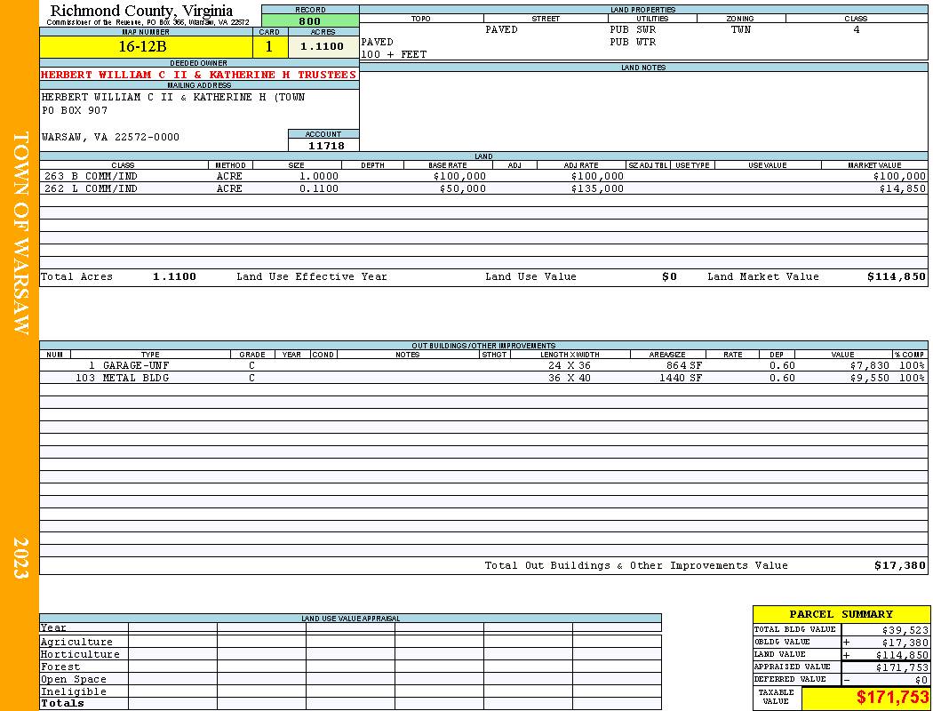Select the WARSAW, VA 22572-0000 line

pos(110,137)
